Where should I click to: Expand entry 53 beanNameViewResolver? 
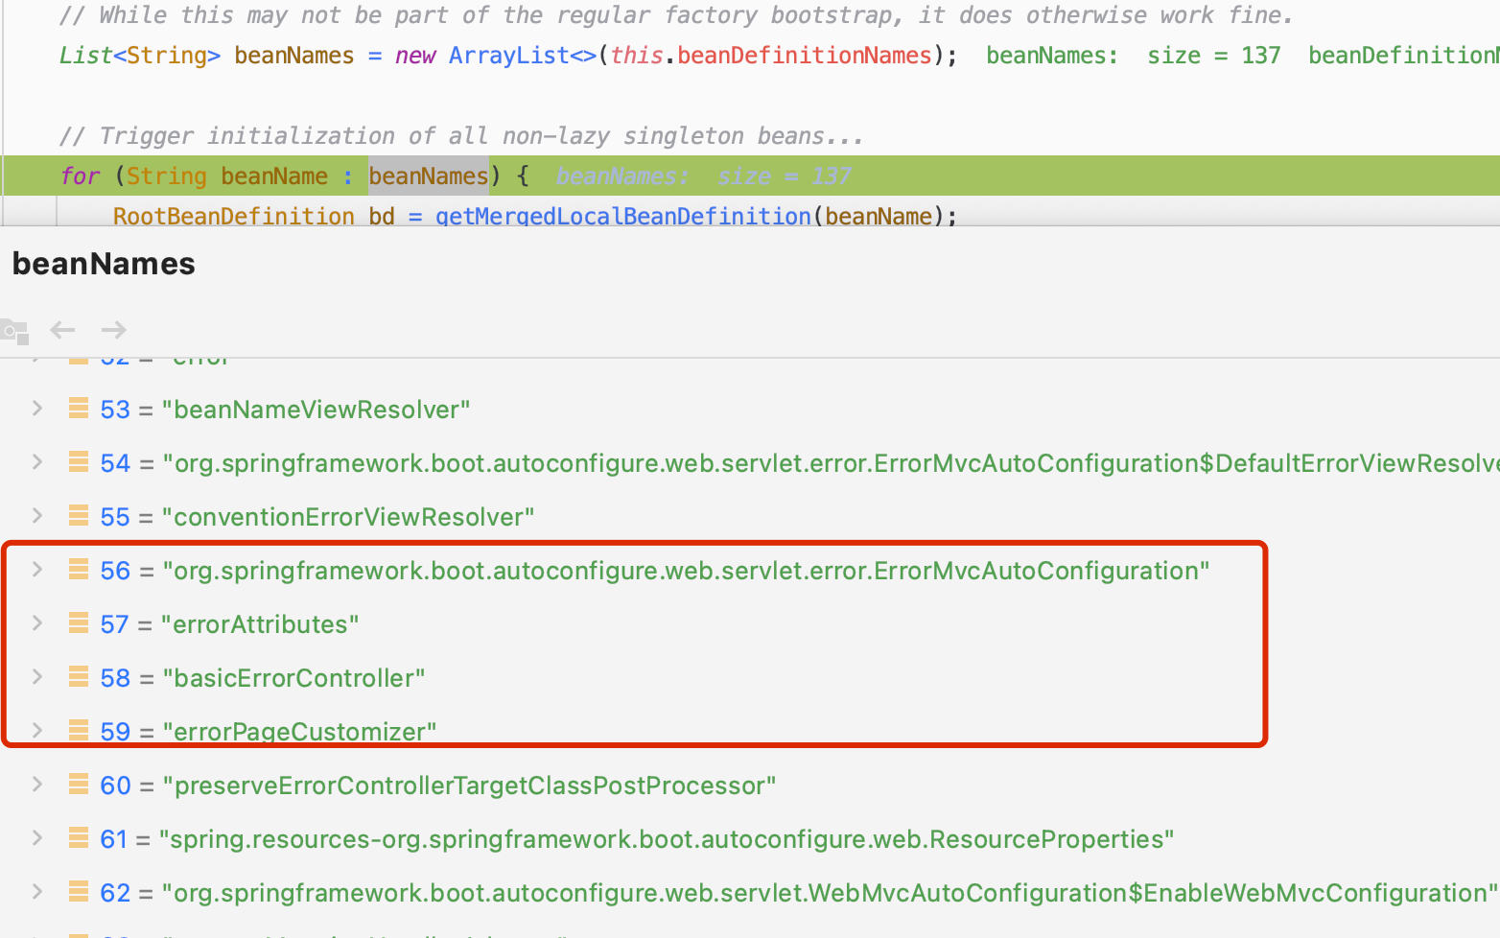[x=37, y=409]
